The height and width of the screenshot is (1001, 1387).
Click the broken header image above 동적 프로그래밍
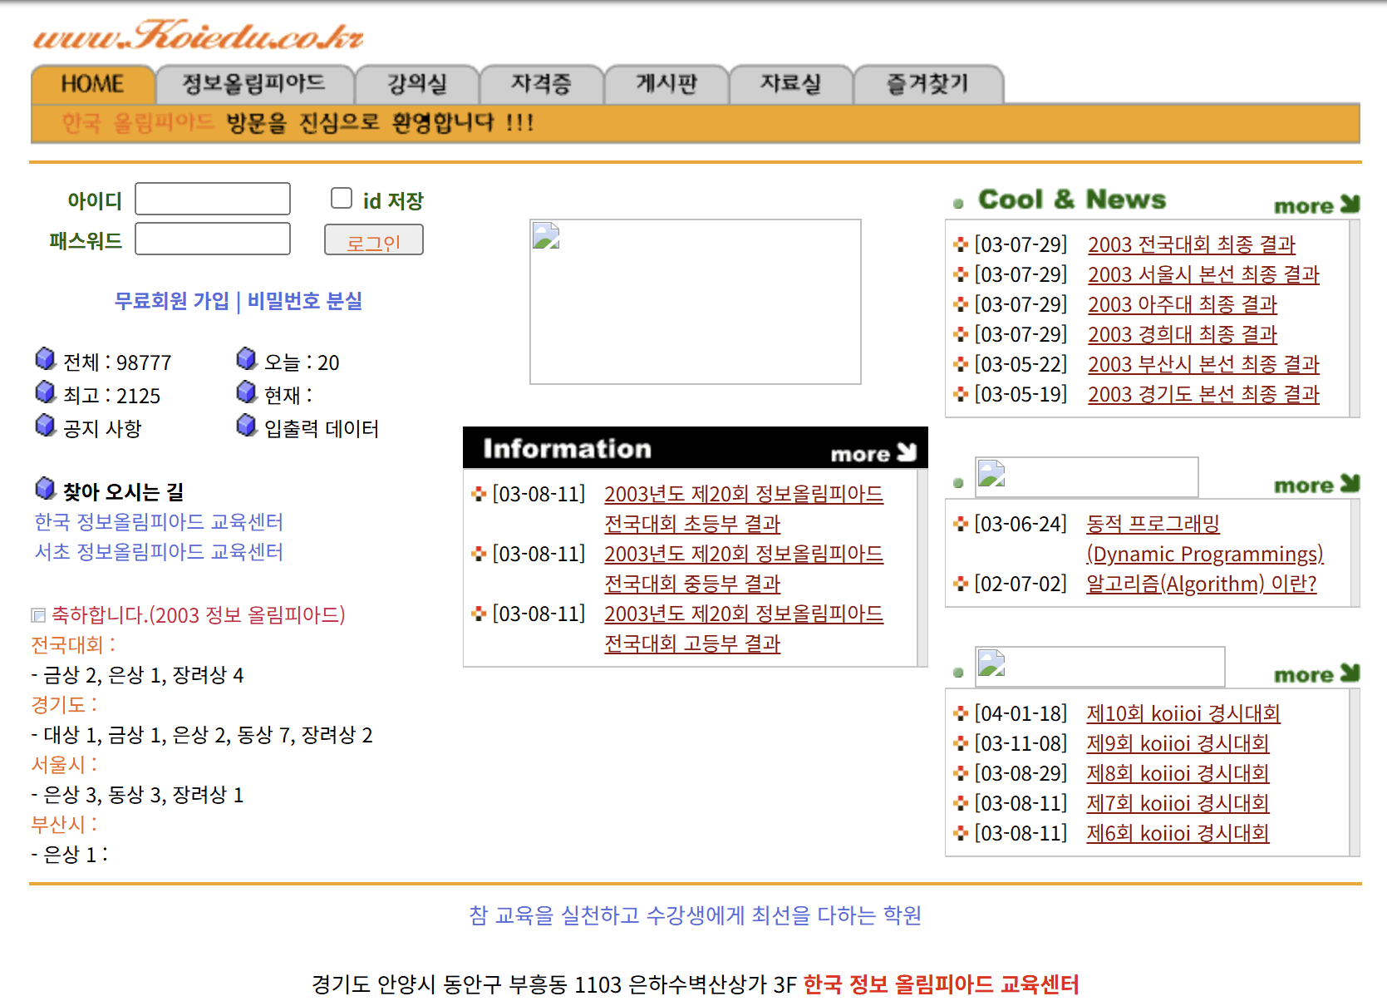pos(1087,476)
